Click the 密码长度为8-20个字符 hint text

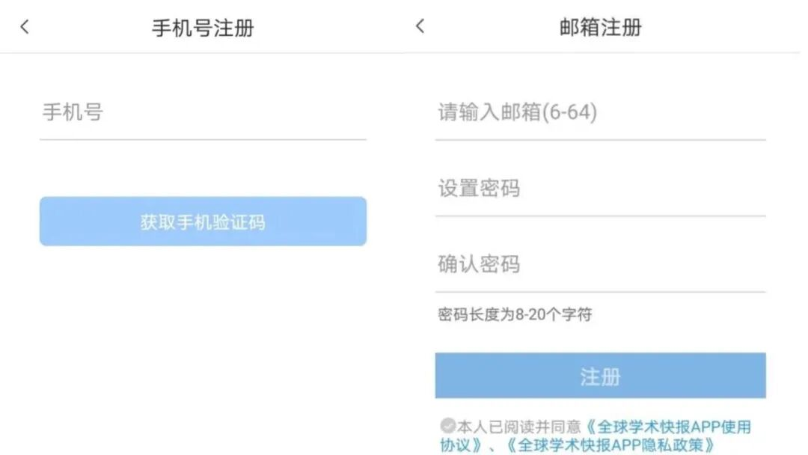tap(515, 315)
